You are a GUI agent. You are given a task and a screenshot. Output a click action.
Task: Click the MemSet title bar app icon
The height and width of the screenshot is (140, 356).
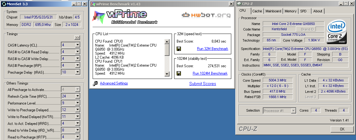3,4
